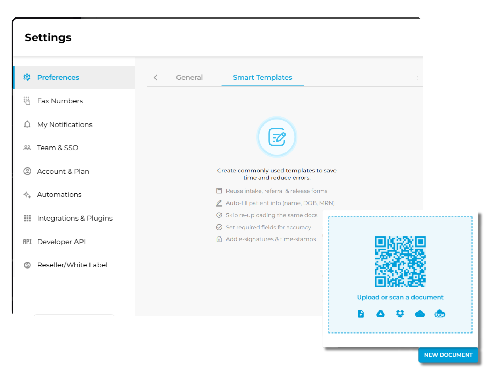This screenshot has height=372, width=490.
Task: Click the refresh icon beside Skip re-uploading
Action: click(219, 215)
